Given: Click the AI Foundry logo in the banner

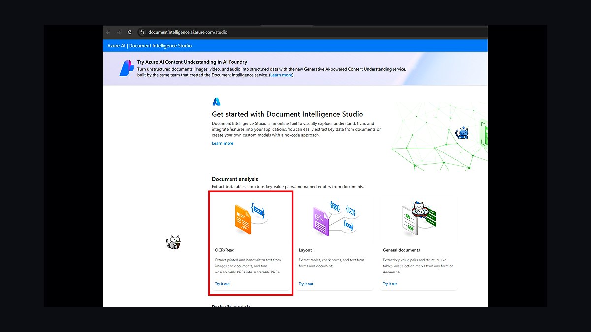Looking at the screenshot, I should pyautogui.click(x=127, y=68).
